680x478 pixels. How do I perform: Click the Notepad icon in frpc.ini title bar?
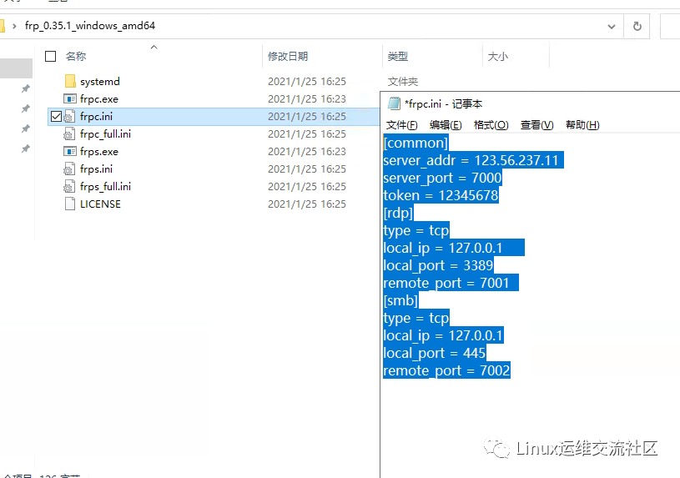pos(394,103)
